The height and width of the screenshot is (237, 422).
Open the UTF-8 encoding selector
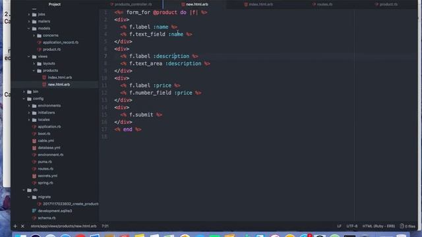point(352,226)
